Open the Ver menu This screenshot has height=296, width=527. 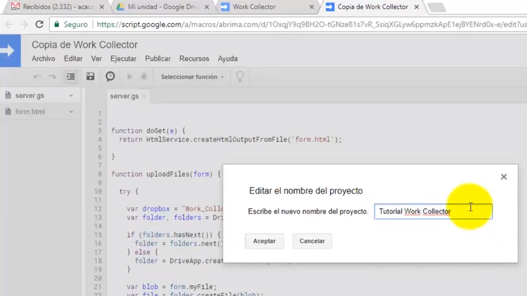point(96,59)
